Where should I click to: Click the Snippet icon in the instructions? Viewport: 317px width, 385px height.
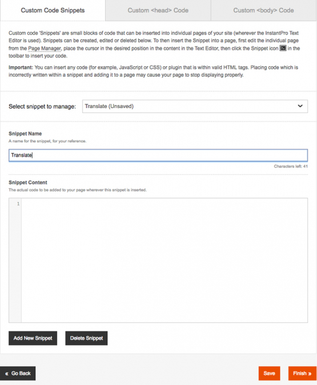tap(283, 48)
